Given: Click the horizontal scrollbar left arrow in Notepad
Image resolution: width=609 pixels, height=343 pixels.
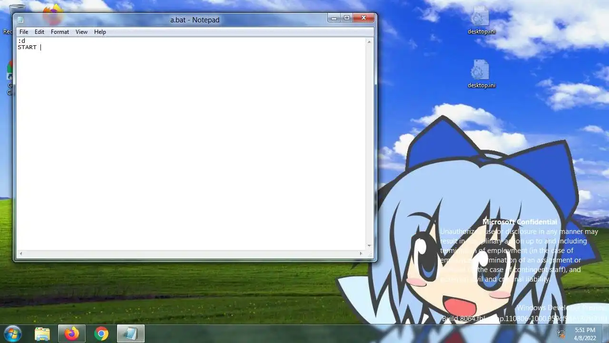Looking at the screenshot, I should coord(20,253).
